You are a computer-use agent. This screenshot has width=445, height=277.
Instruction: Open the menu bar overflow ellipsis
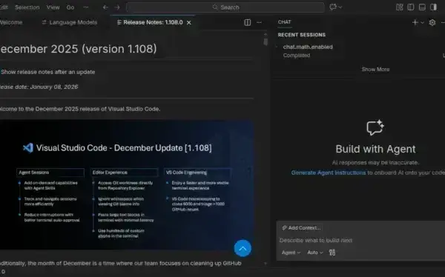click(x=86, y=7)
